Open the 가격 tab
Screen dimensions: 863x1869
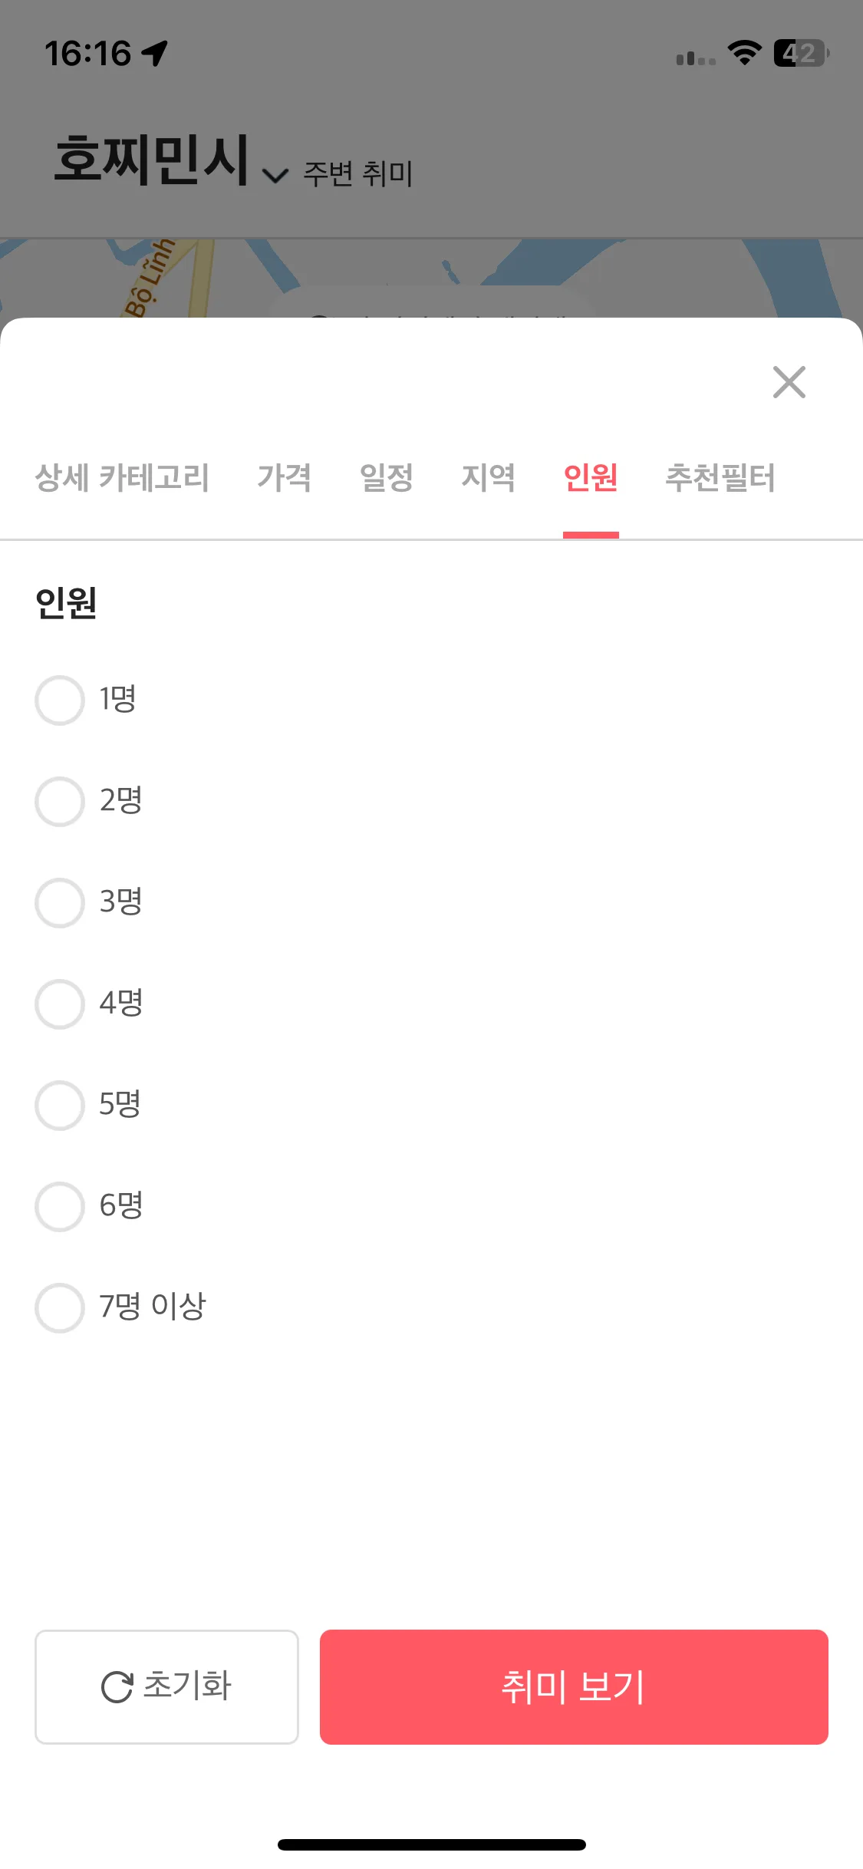coord(285,477)
